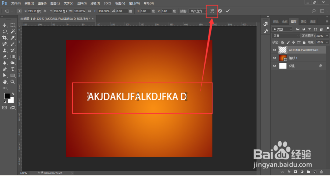330x176 pixels.
Task: Open the workspace switcher dropdown
Action: 322,11
